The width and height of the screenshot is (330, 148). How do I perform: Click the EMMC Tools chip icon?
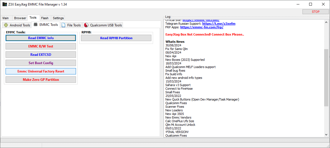[36, 25]
